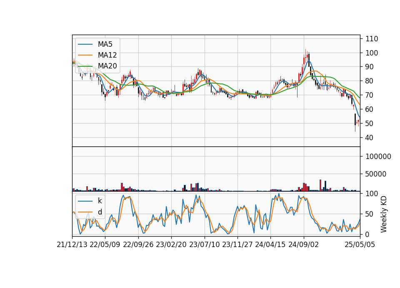Click the 25/05/05 date label
Viewport: 400px width, 288px height.
coord(360,245)
